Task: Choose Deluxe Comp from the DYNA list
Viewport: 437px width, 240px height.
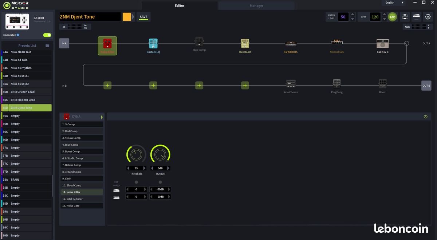Action: (x=82, y=165)
